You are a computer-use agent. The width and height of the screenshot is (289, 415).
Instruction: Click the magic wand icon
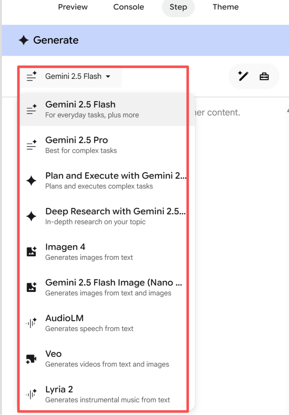[243, 76]
